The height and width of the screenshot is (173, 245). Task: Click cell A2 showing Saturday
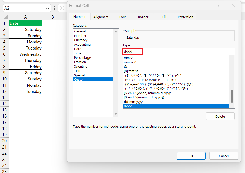coord(26,29)
